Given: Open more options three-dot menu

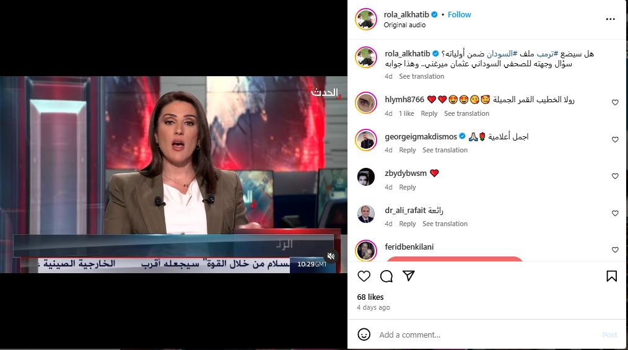Looking at the screenshot, I should [x=611, y=19].
